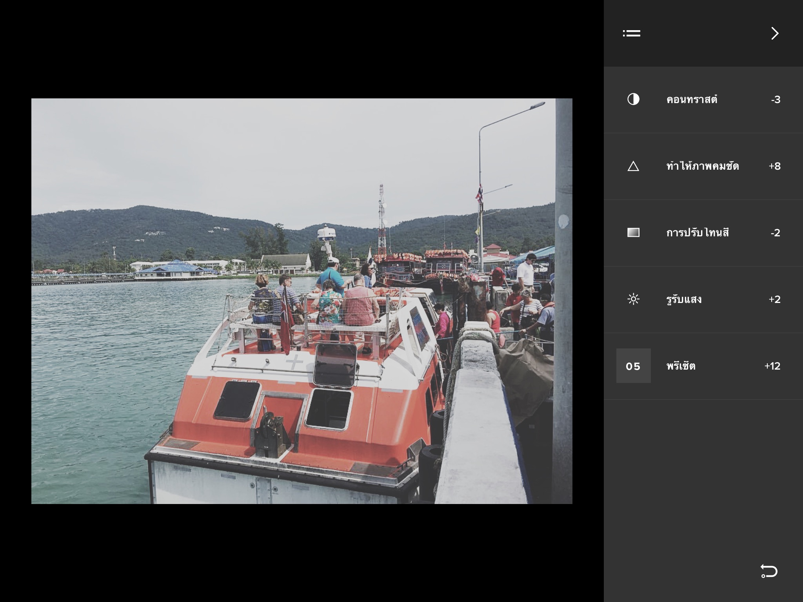Select the sharpen triangle icon
The image size is (803, 602).
tap(633, 166)
